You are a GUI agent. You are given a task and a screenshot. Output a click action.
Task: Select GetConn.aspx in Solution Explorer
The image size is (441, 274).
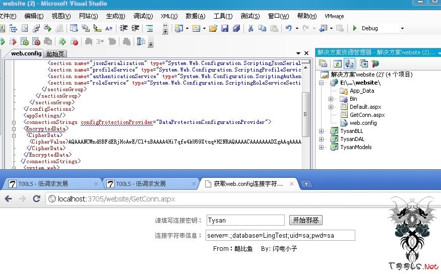click(367, 115)
